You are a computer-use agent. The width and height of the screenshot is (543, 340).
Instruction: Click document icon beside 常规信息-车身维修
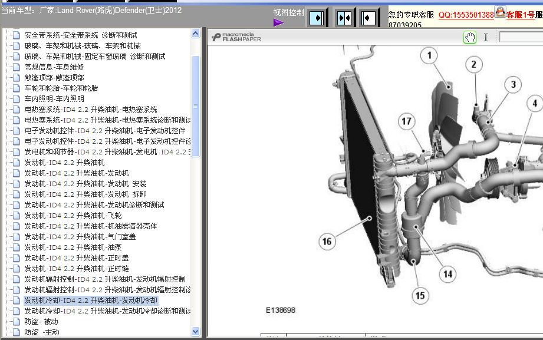pos(17,67)
